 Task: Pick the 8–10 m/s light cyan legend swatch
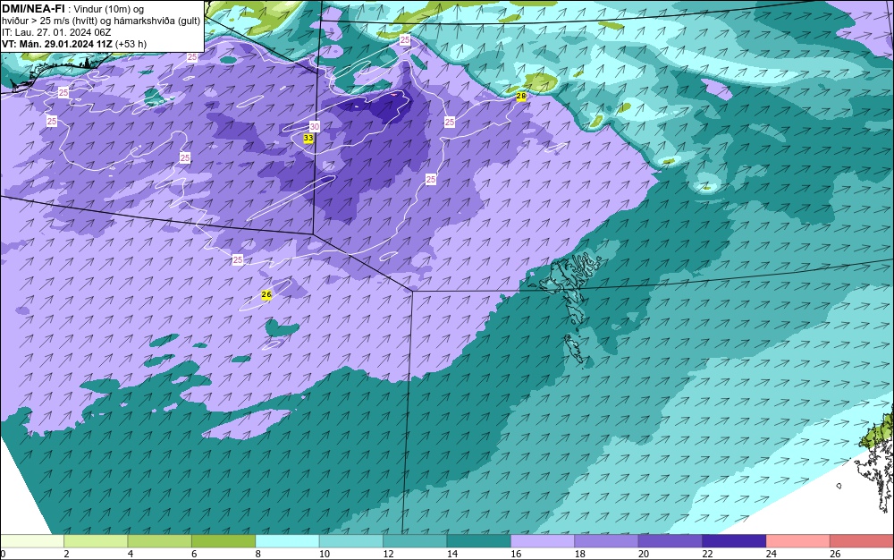(287, 541)
